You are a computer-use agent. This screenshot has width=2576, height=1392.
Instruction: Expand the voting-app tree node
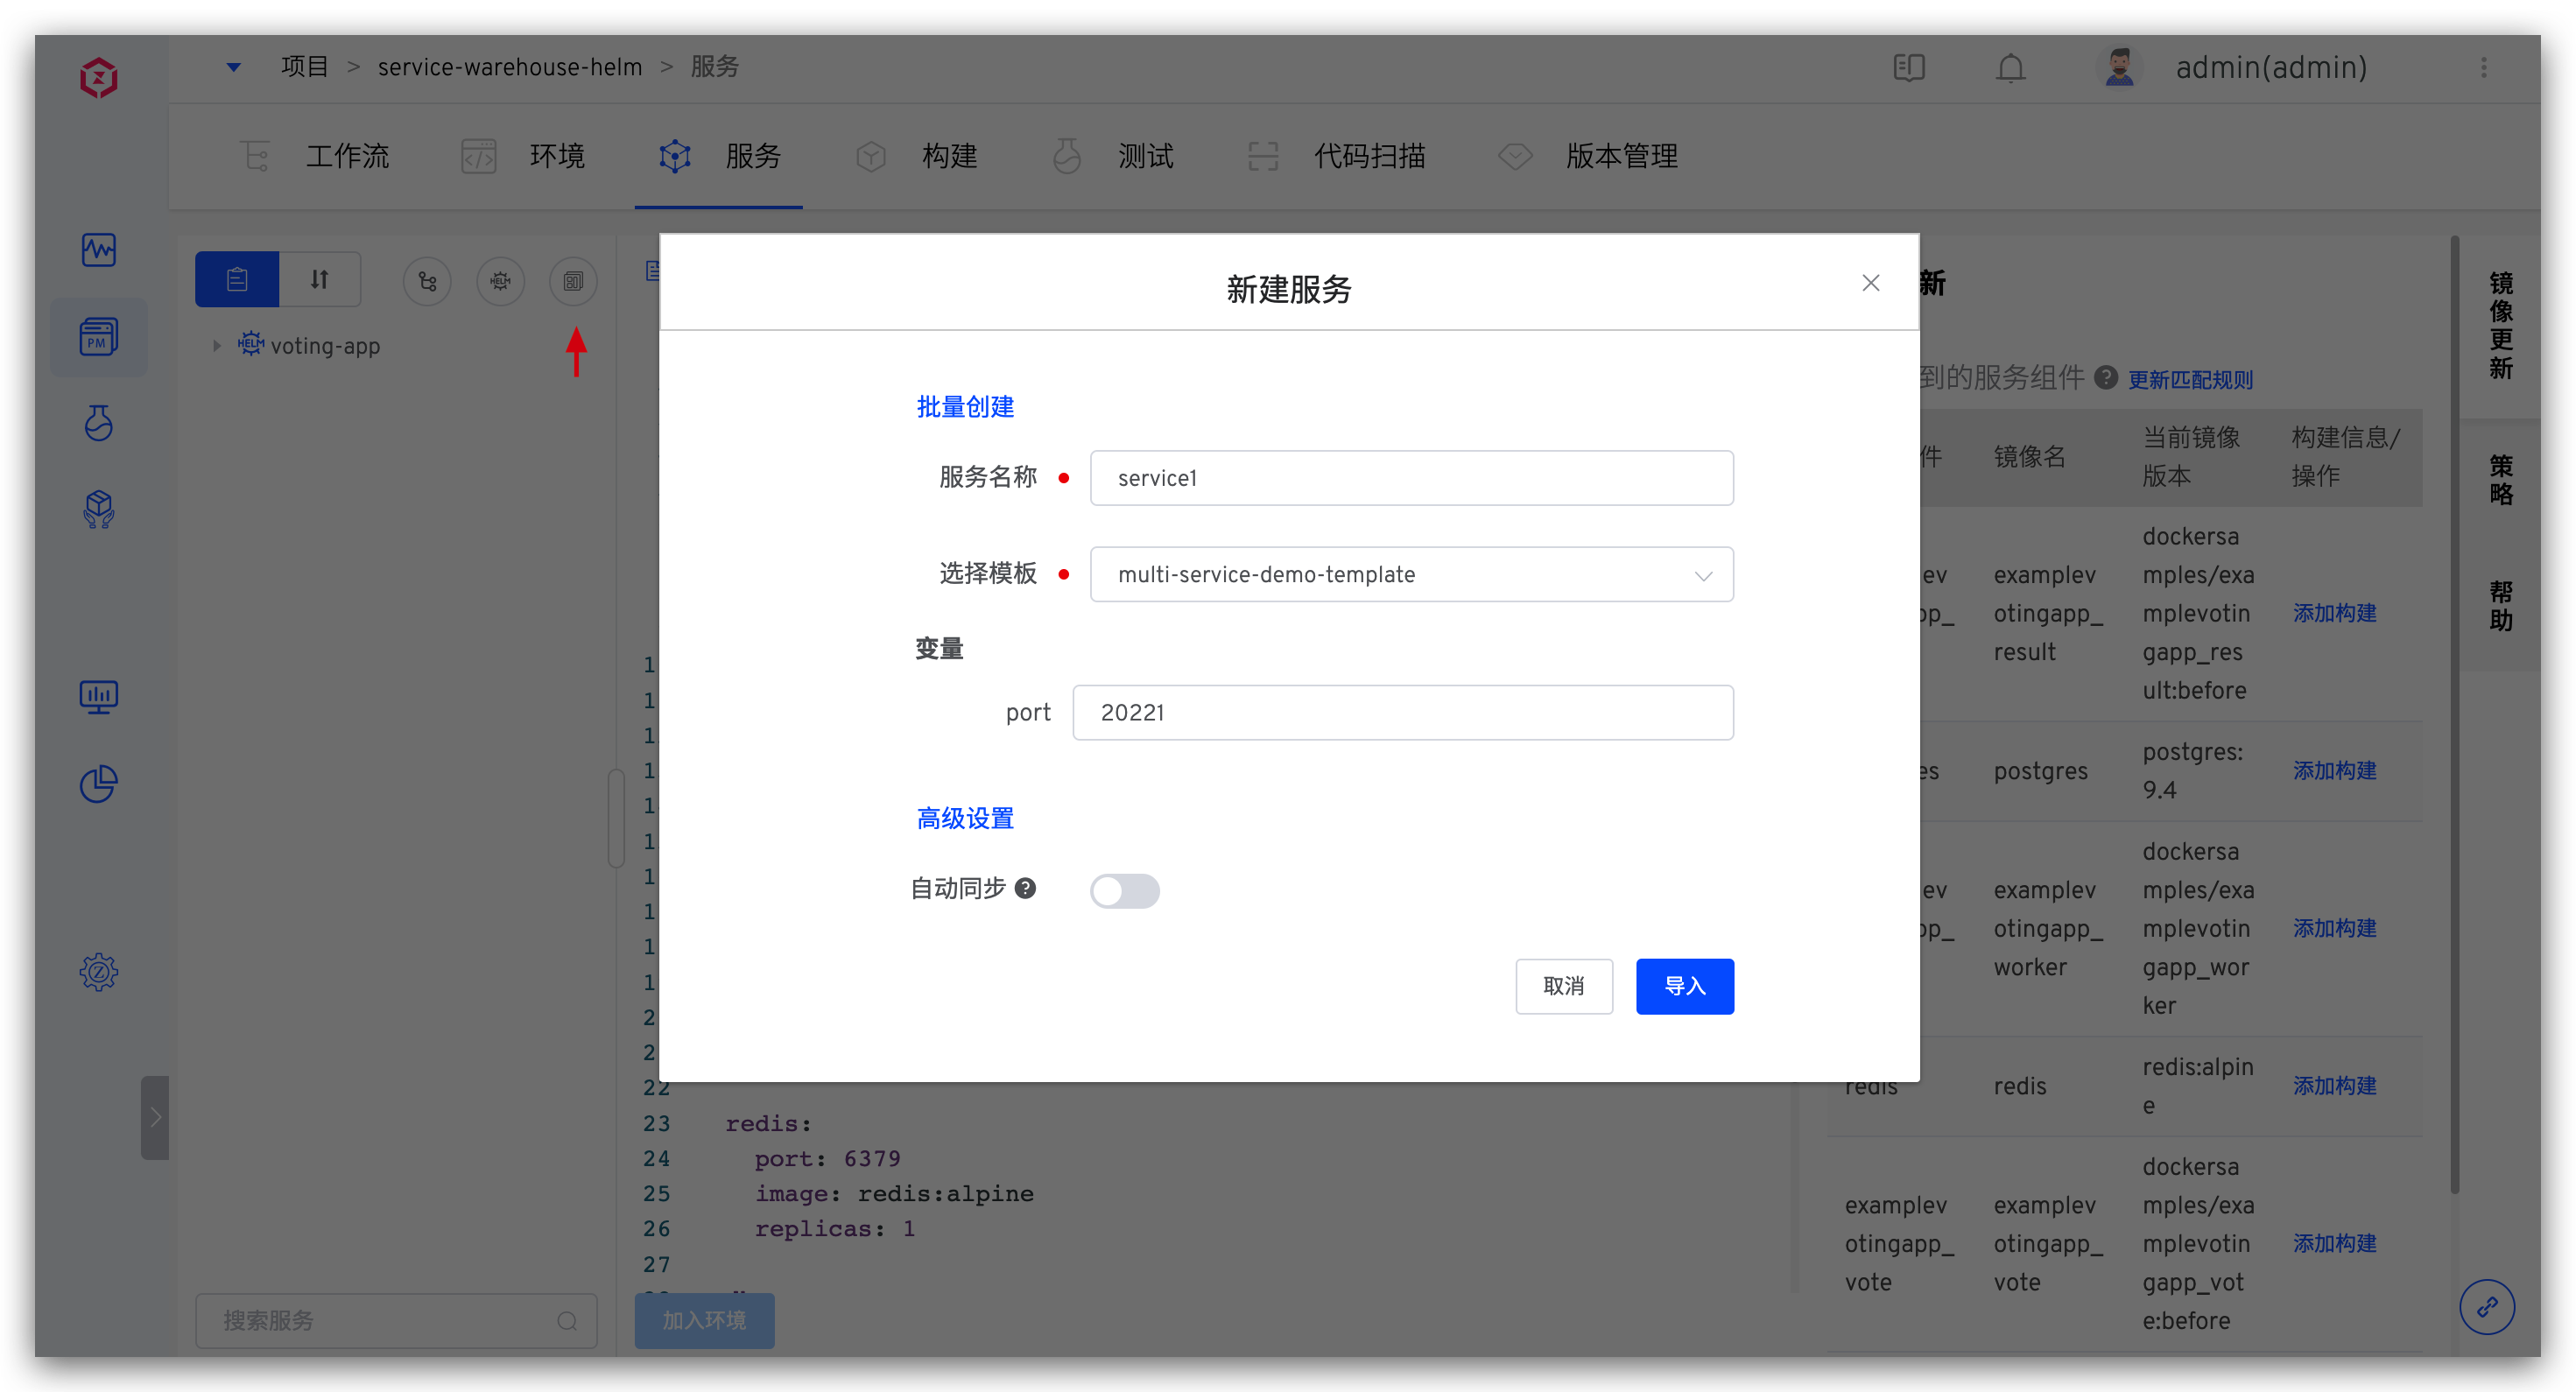(217, 346)
